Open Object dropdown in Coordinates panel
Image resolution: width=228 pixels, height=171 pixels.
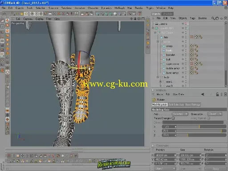tap(165, 169)
